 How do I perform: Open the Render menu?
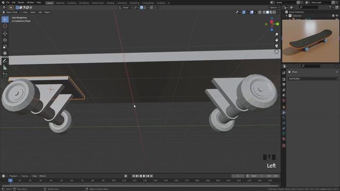pyautogui.click(x=21, y=3)
